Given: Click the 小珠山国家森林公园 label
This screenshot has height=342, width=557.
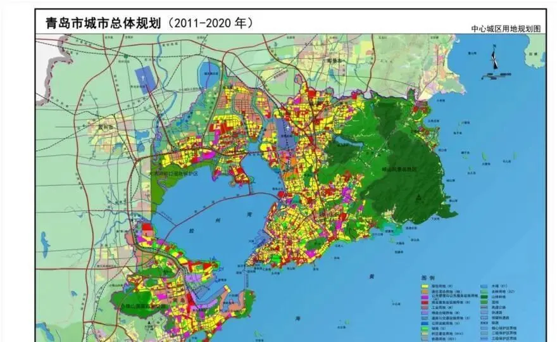Looking at the screenshot, I should click(143, 306).
